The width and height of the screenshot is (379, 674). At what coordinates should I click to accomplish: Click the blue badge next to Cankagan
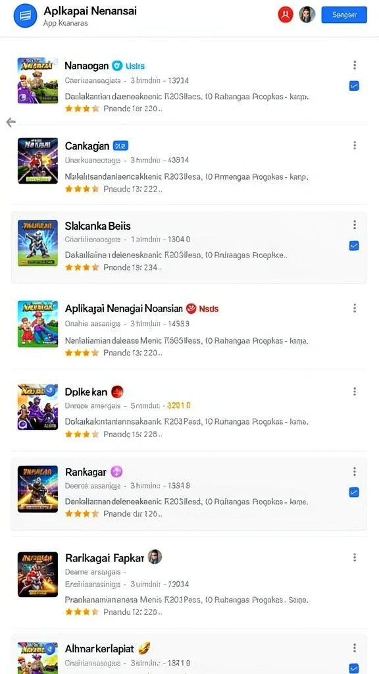click(x=120, y=146)
